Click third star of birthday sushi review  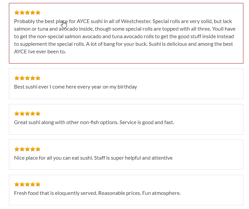pyautogui.click(x=27, y=78)
